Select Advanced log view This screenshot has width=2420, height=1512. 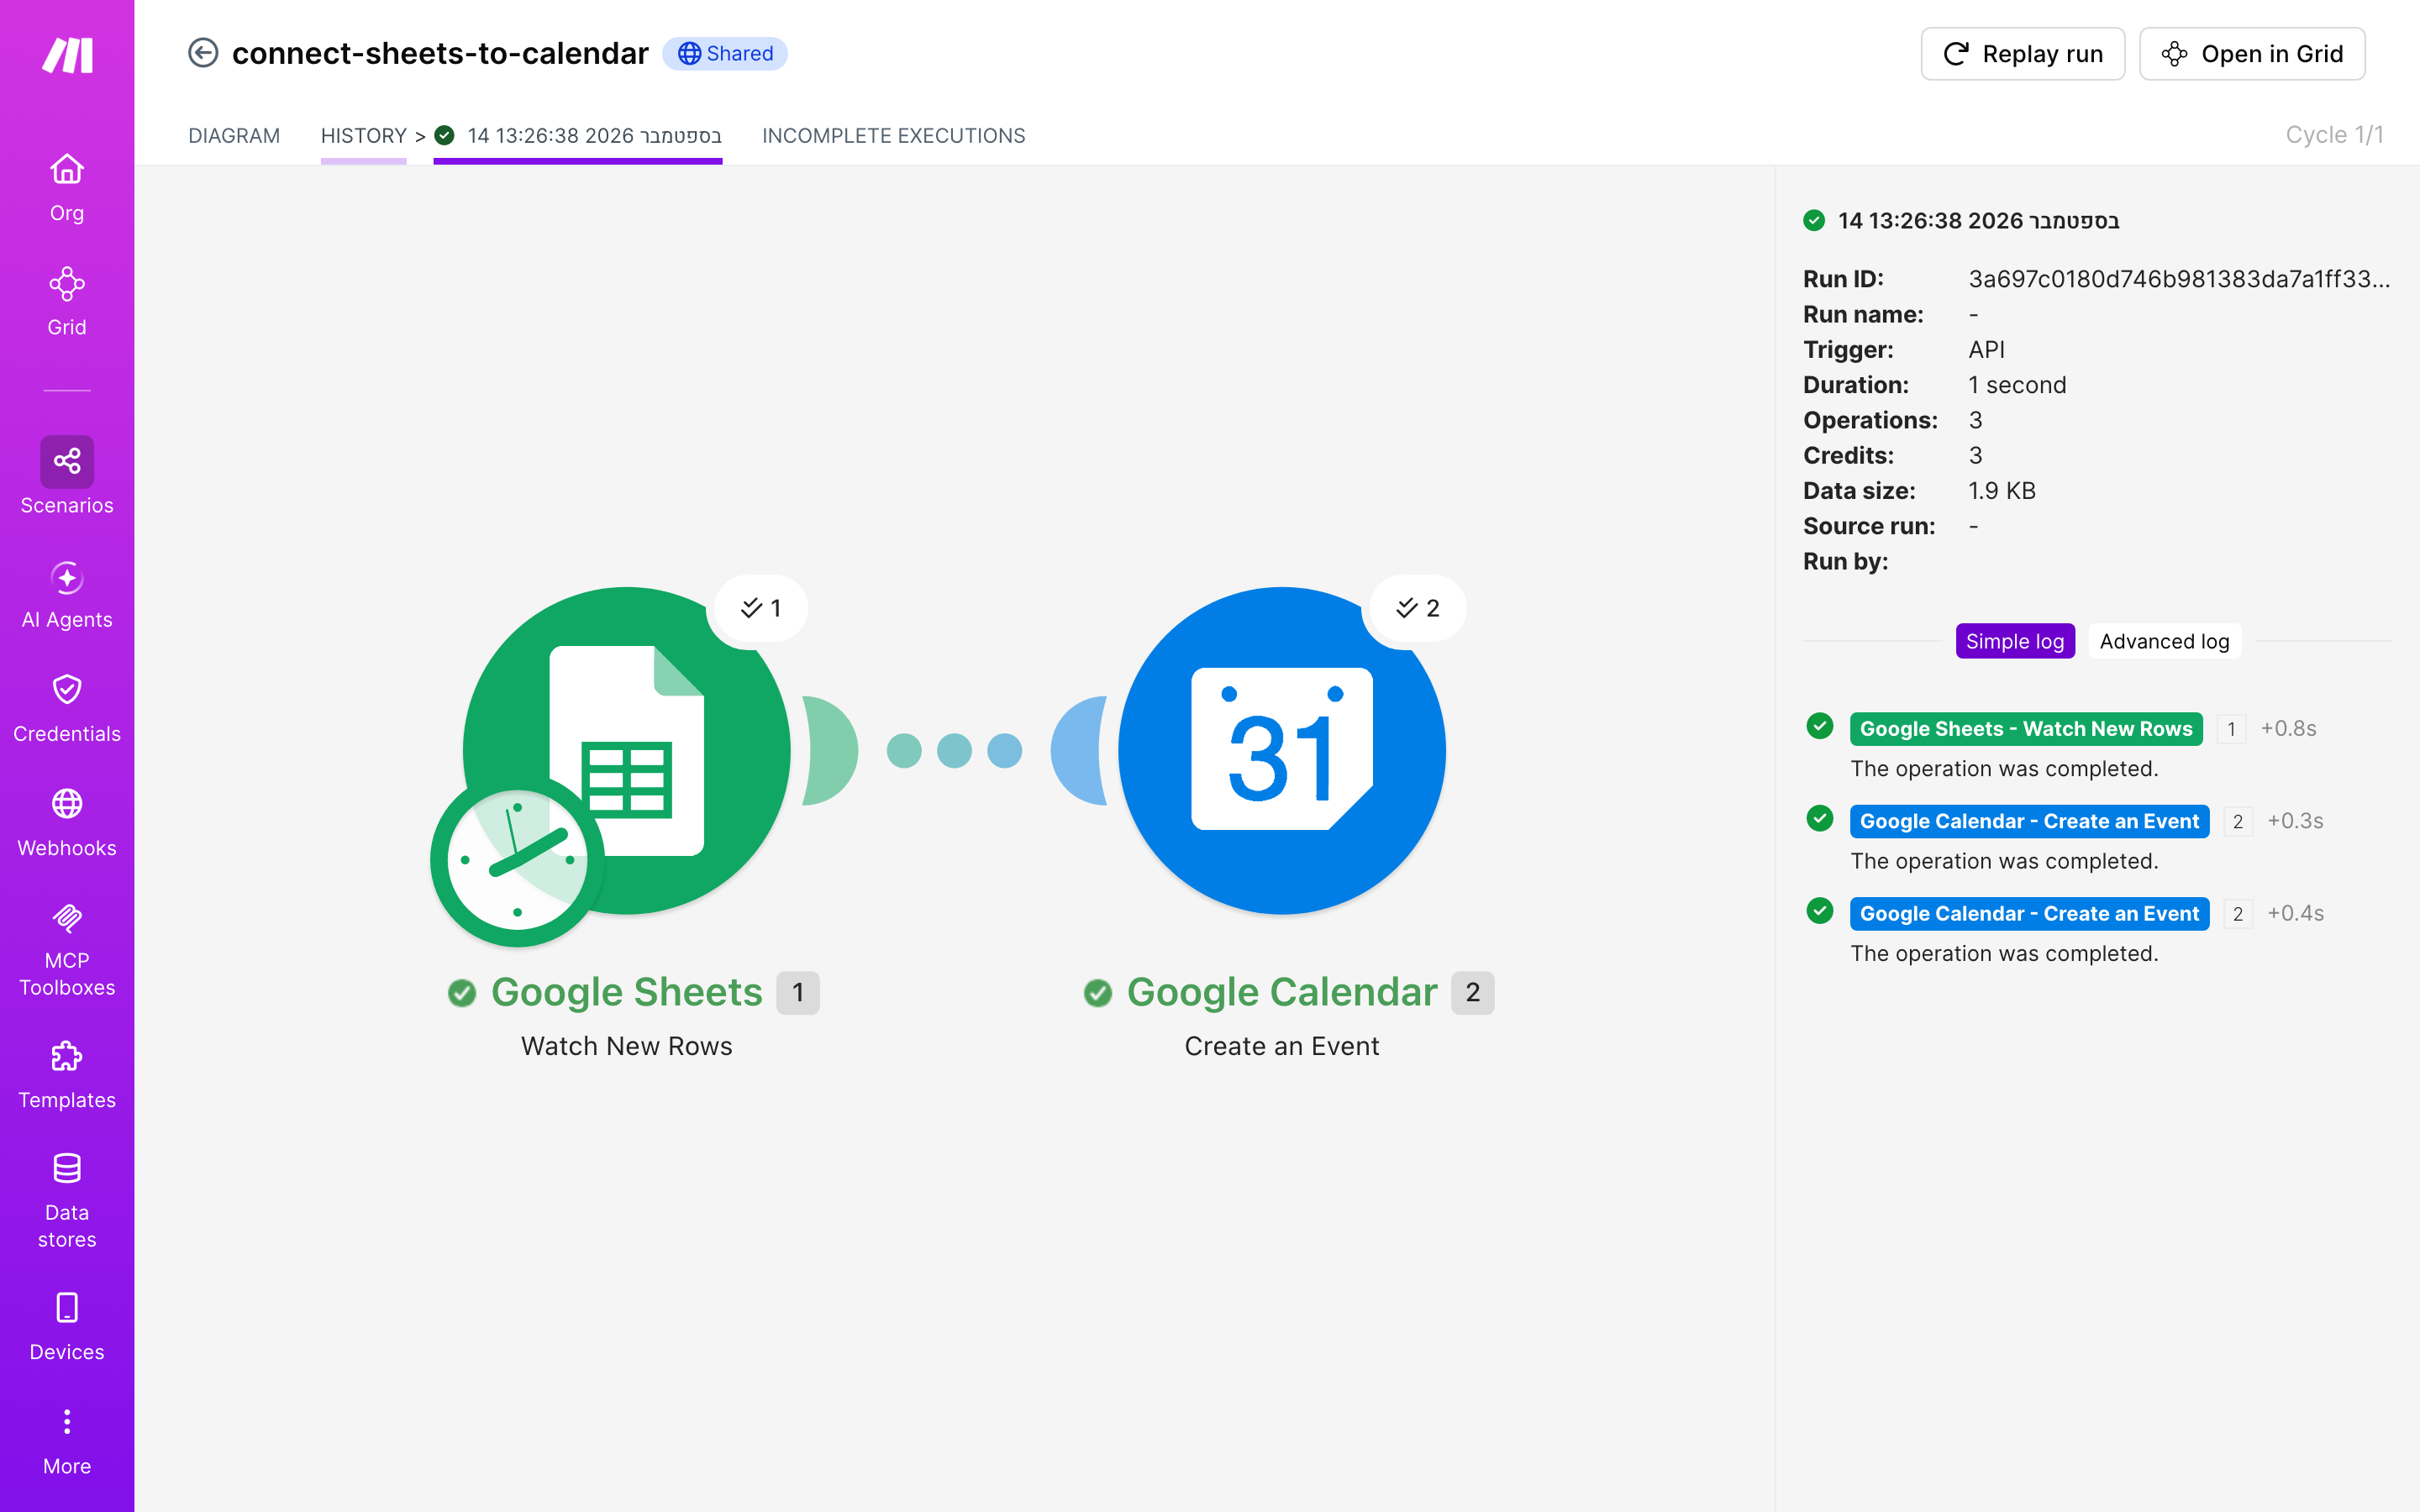point(2164,641)
